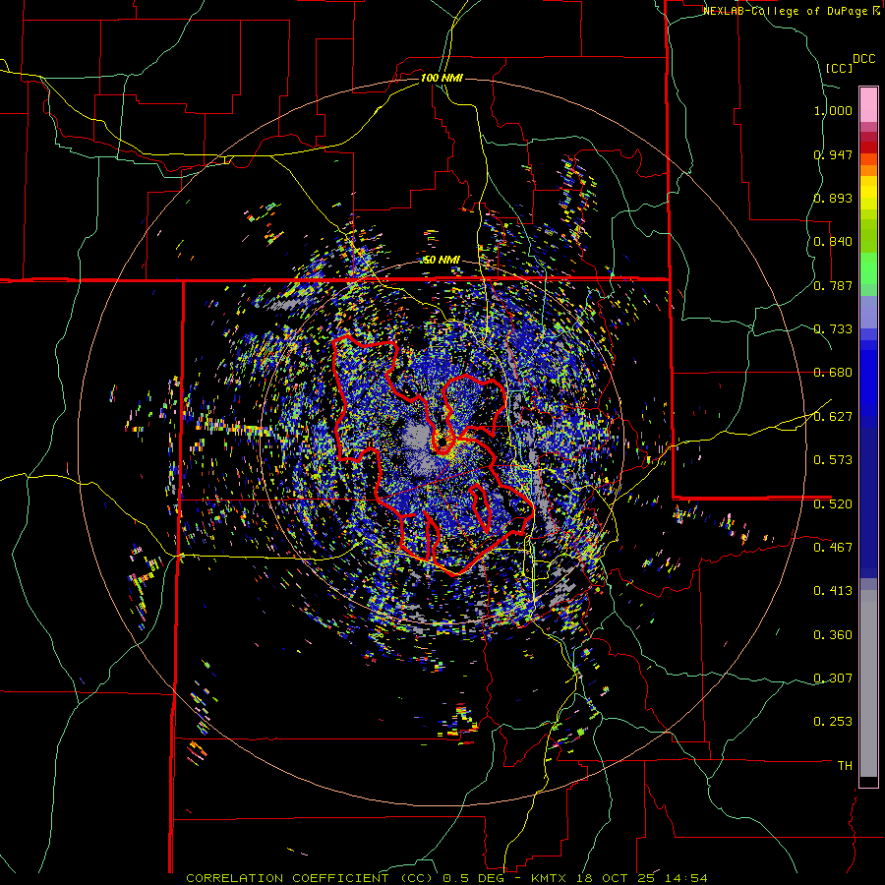Select the 0.520 scale value
Viewport: 885px width, 885px height.
[833, 504]
